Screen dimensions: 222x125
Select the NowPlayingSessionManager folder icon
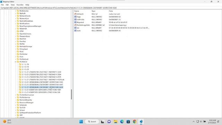18,26
